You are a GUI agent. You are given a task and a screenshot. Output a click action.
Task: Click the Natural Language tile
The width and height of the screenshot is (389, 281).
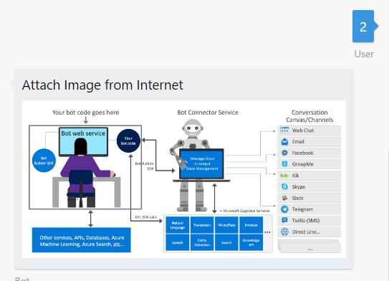click(x=178, y=225)
